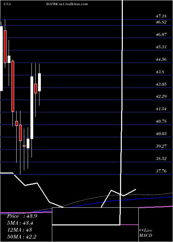The height and width of the screenshot is (242, 173).
Task: Click the <<Live MACD label
Action: pyautogui.click(x=146, y=233)
